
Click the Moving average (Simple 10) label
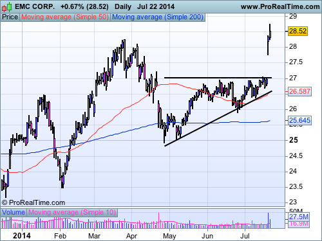pos(72,213)
